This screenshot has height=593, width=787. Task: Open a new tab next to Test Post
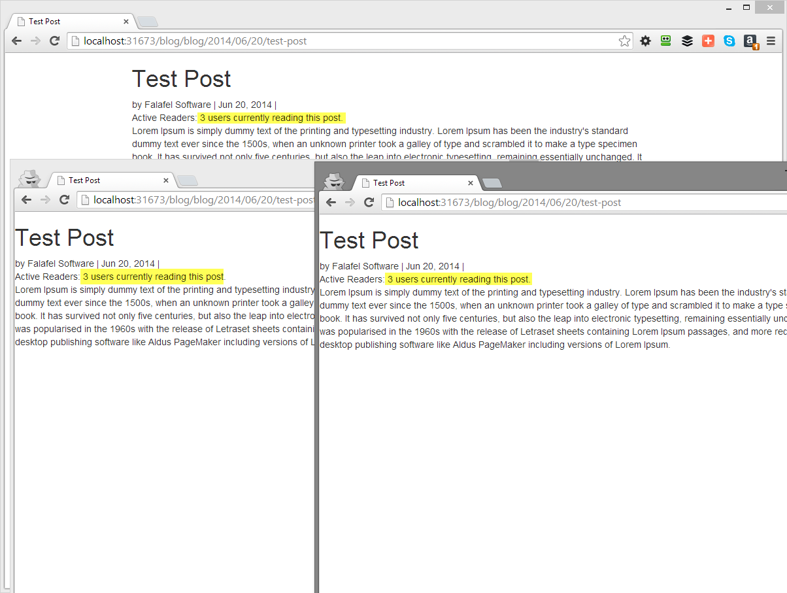point(148,21)
